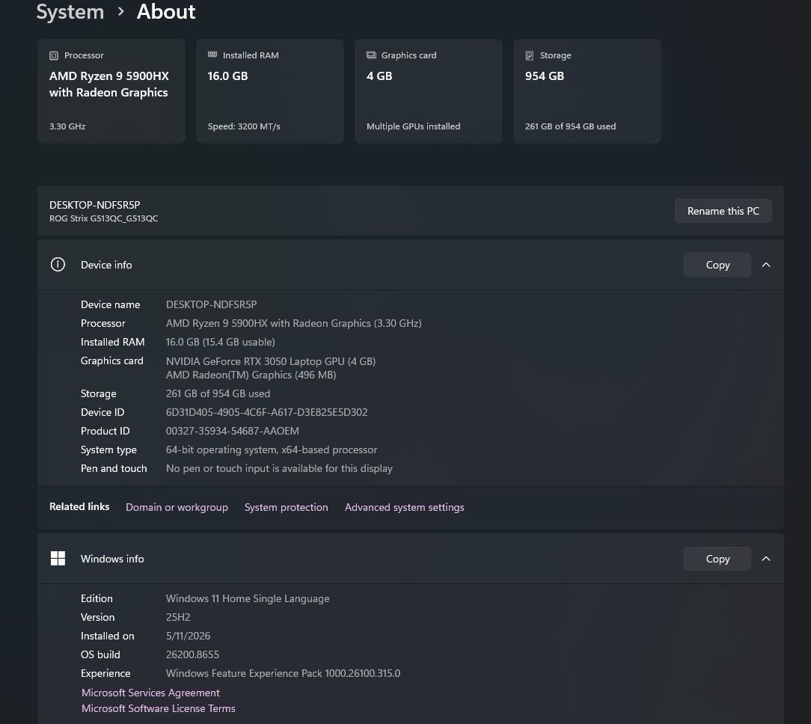Copy the Windows info details
Image resolution: width=811 pixels, height=724 pixels.
pos(717,559)
